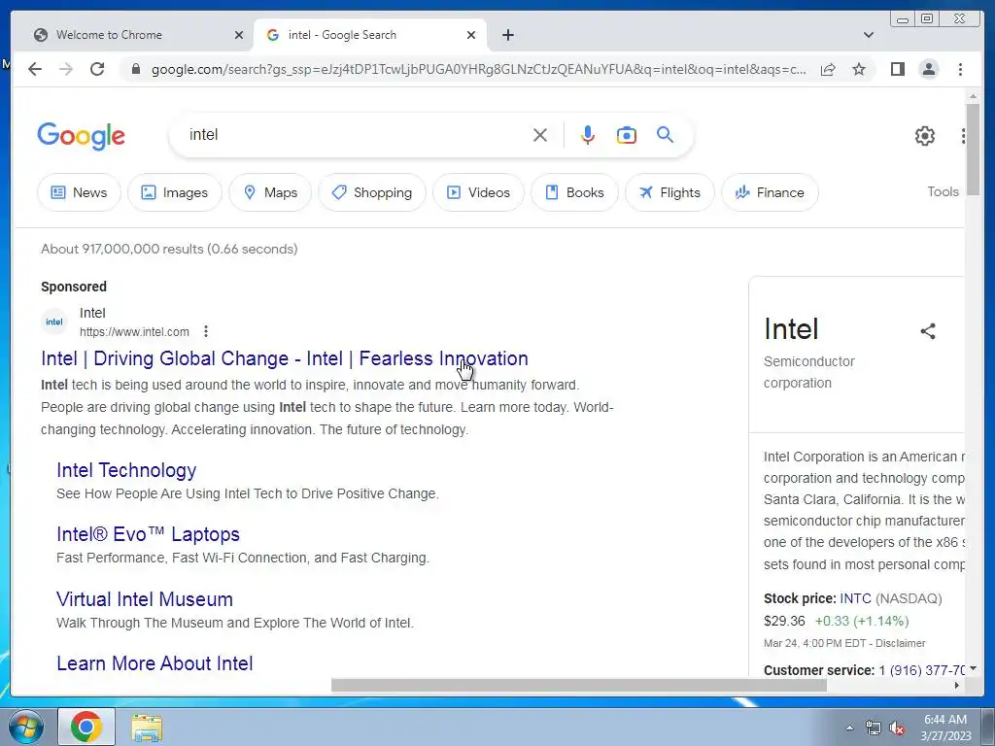Open search Tools
995x746 pixels.
click(x=943, y=191)
